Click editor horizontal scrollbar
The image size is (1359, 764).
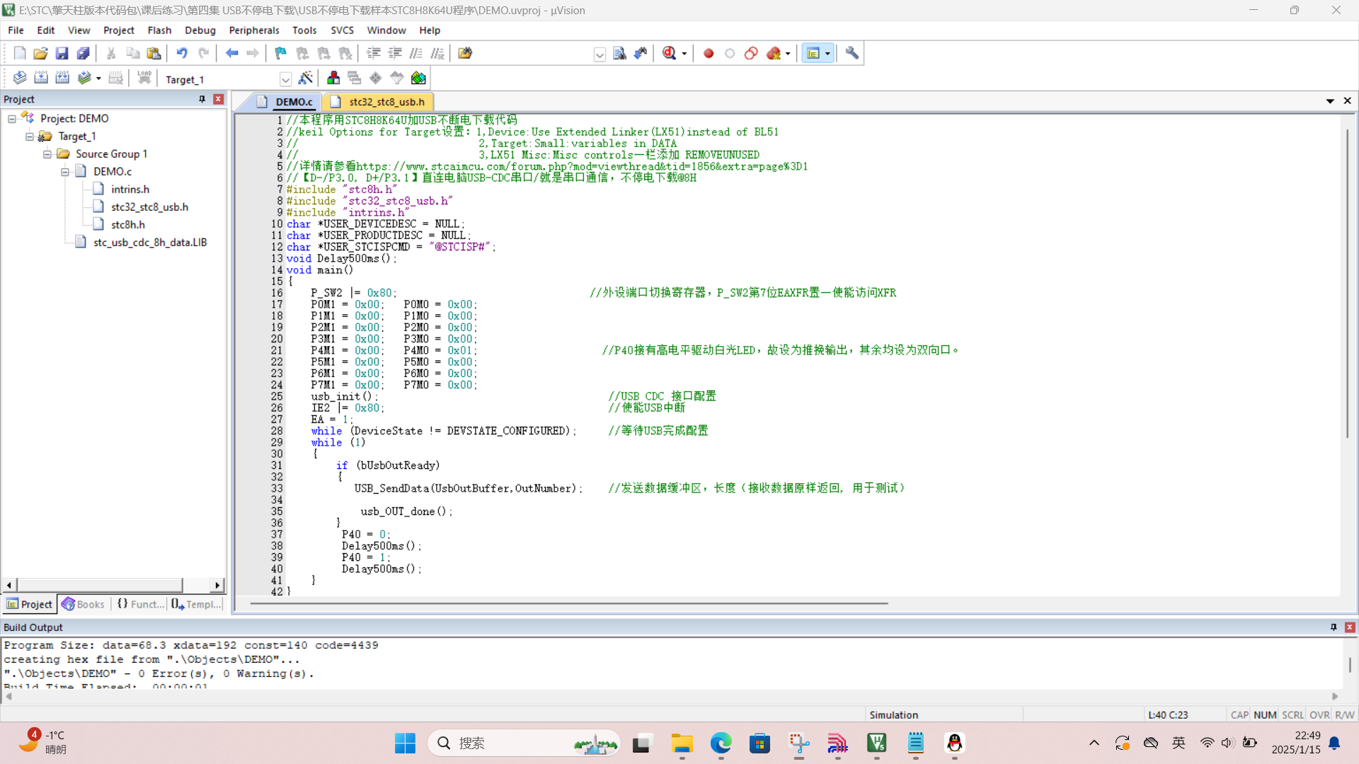(568, 603)
